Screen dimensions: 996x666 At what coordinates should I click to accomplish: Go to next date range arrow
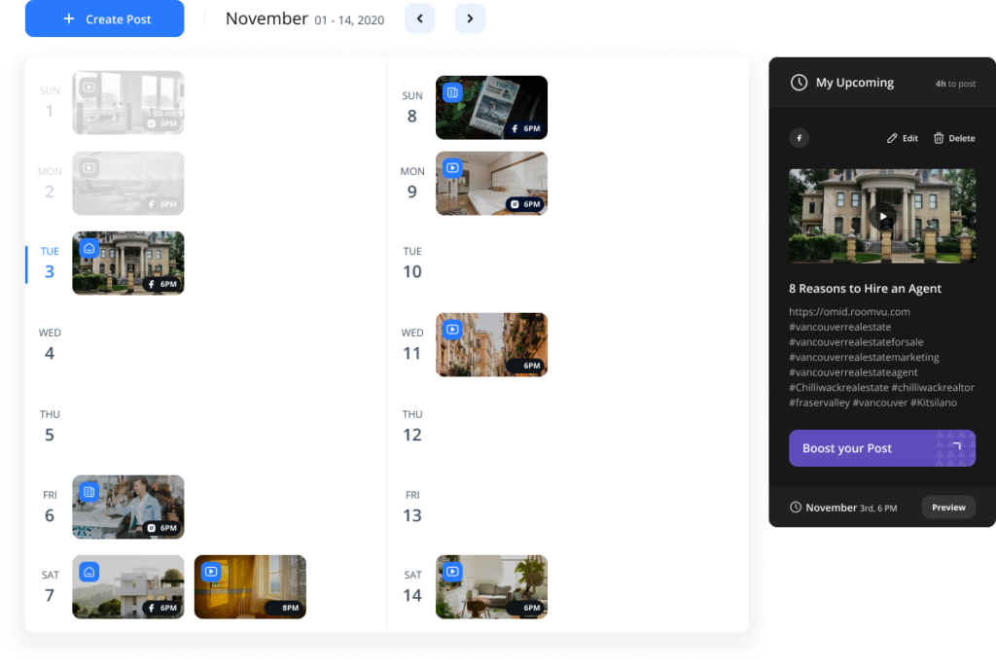pyautogui.click(x=470, y=18)
